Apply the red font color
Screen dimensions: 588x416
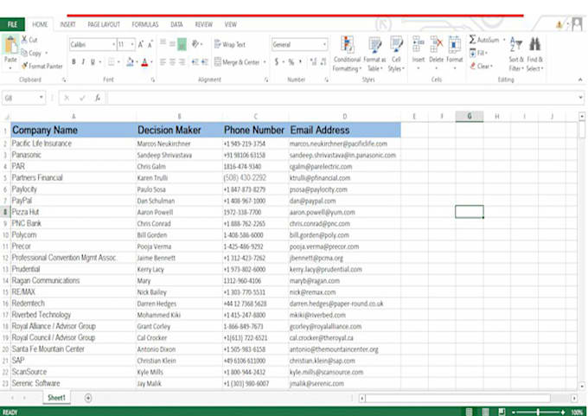coord(144,62)
